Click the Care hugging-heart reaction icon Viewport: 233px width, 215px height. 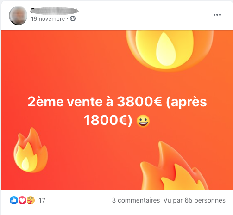point(31,200)
